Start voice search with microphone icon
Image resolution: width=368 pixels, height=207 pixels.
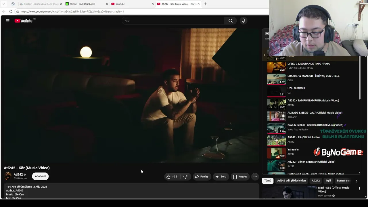tap(244, 21)
